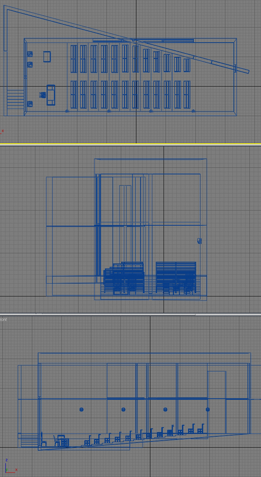
Task: Pick the lectern desk with chair in top view
Action: tap(50, 94)
